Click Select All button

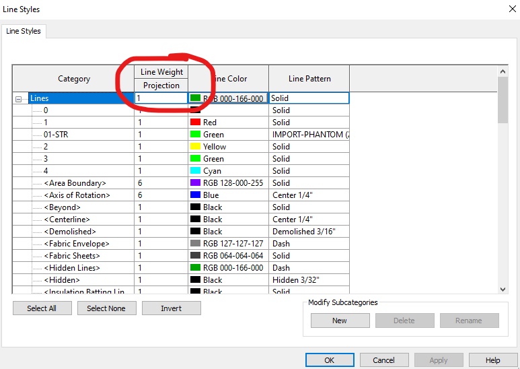click(42, 308)
